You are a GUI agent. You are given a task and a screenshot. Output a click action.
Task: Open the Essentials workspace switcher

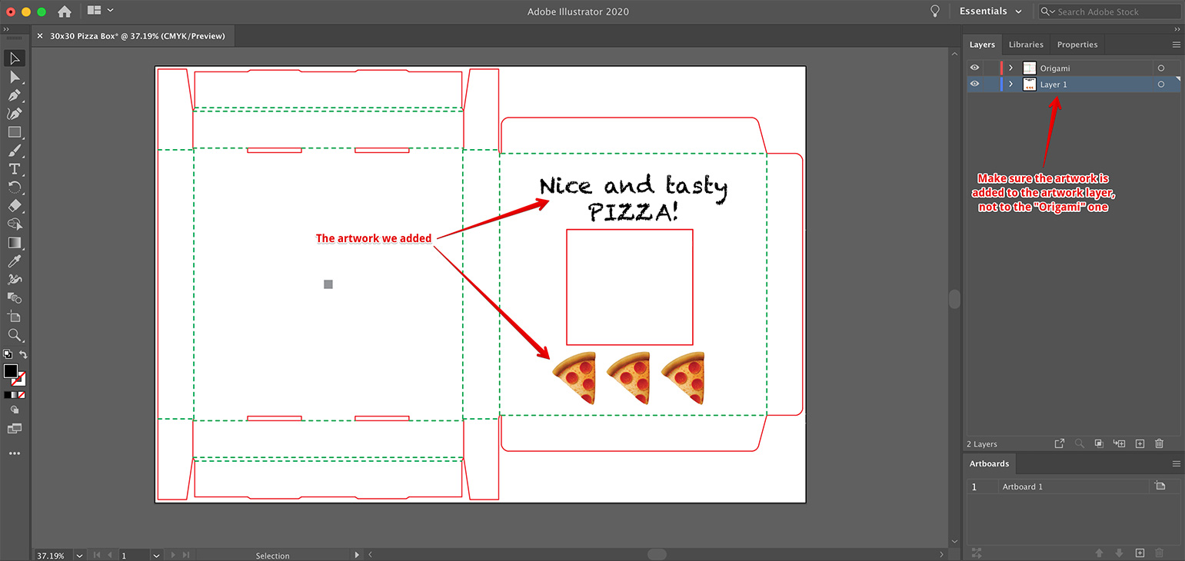[x=990, y=11]
